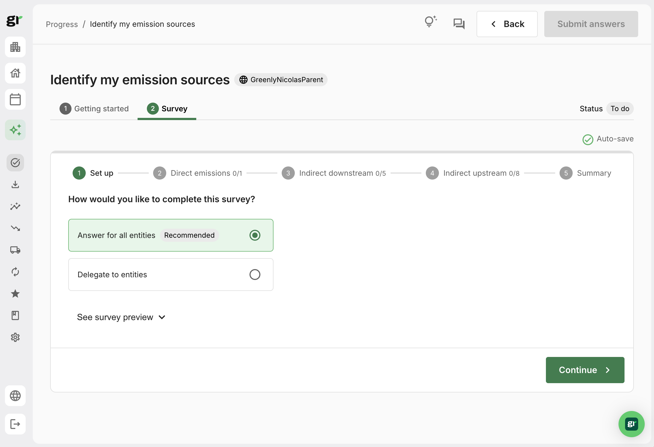This screenshot has width=654, height=447.
Task: Go to step 5 Summary
Action: [x=585, y=173]
